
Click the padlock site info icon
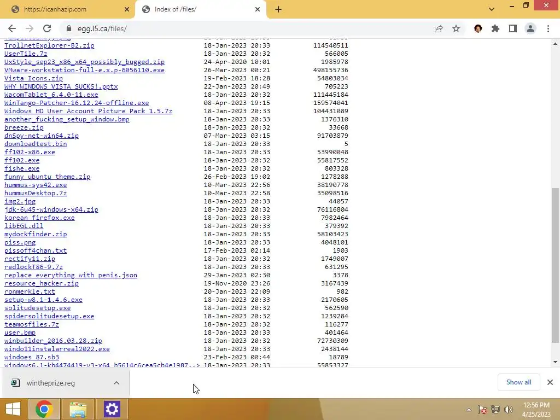pyautogui.click(x=69, y=28)
